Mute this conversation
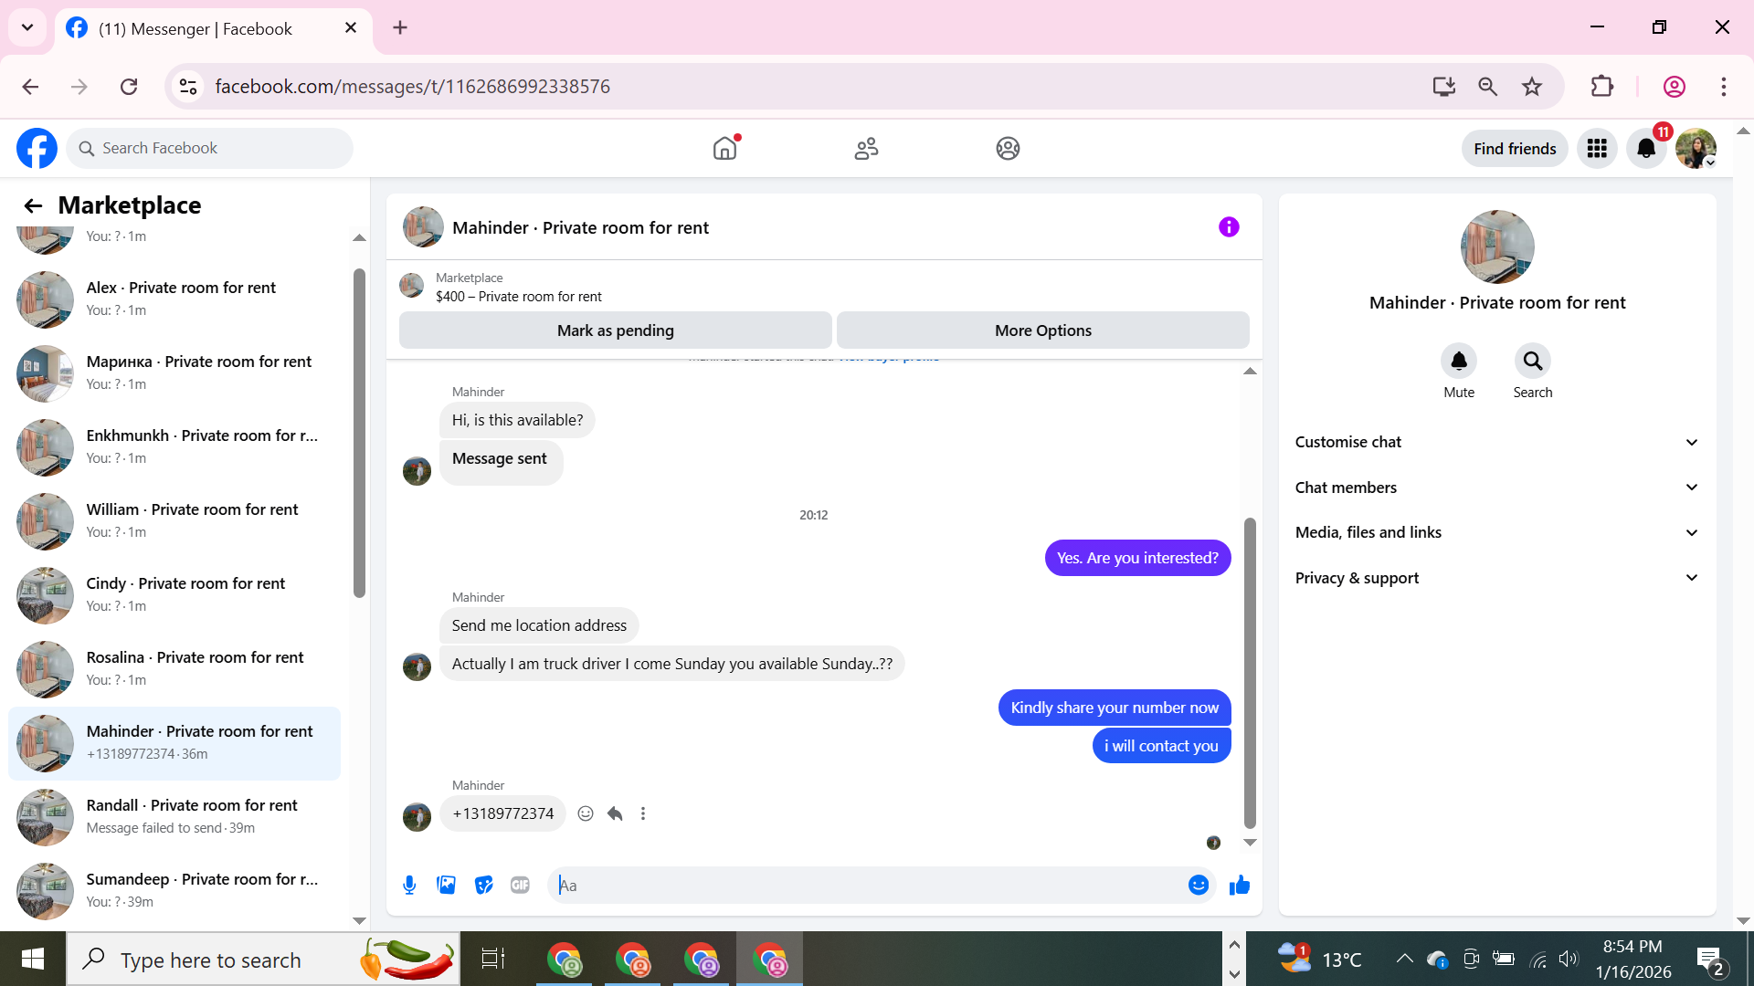 (1458, 362)
